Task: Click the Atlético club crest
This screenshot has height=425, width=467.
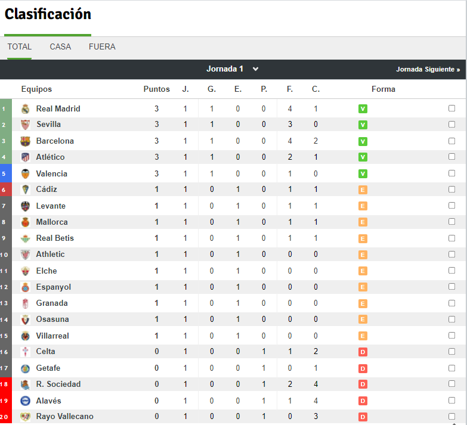Action: (25, 157)
